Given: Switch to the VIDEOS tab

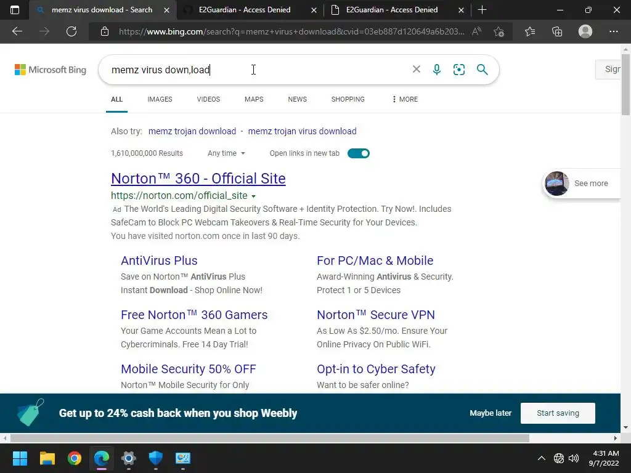Looking at the screenshot, I should click(x=208, y=99).
